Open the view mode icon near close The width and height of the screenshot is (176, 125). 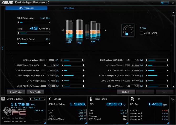pyautogui.click(x=165, y=3)
